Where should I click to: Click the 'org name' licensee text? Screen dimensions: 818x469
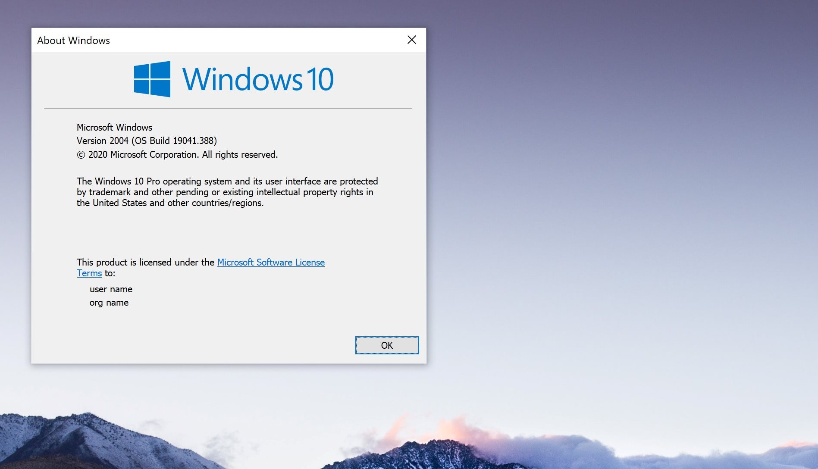pyautogui.click(x=109, y=303)
